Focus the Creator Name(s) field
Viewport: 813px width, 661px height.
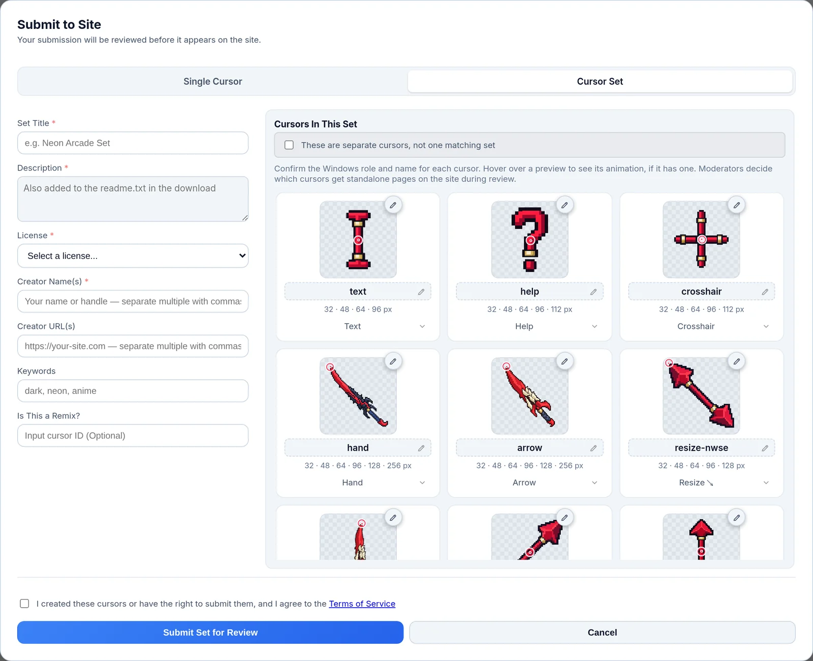coord(133,302)
